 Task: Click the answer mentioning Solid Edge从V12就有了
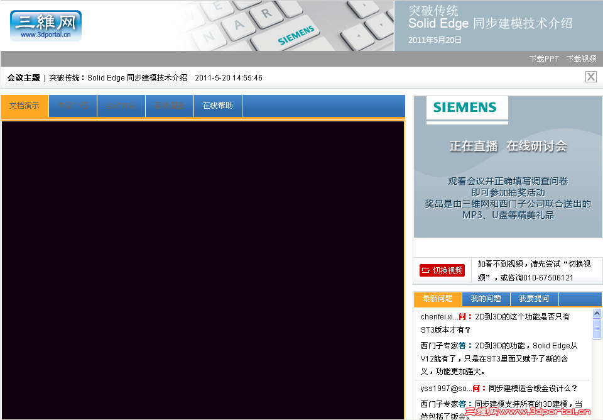(499, 358)
